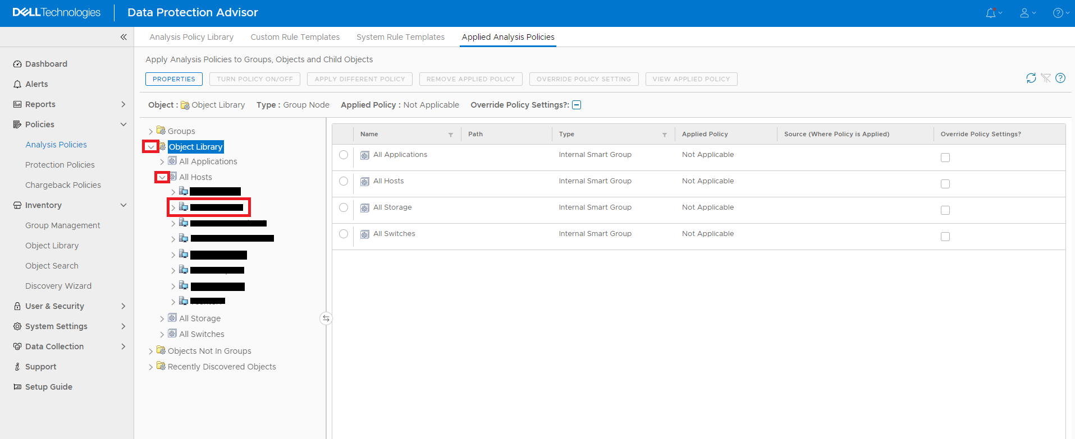The width and height of the screenshot is (1075, 439).
Task: Check override settings for All Hosts
Action: coord(945,184)
